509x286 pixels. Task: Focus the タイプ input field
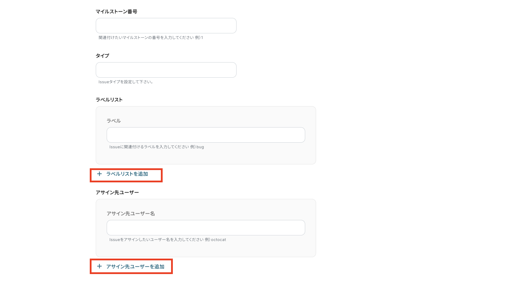tap(166, 70)
